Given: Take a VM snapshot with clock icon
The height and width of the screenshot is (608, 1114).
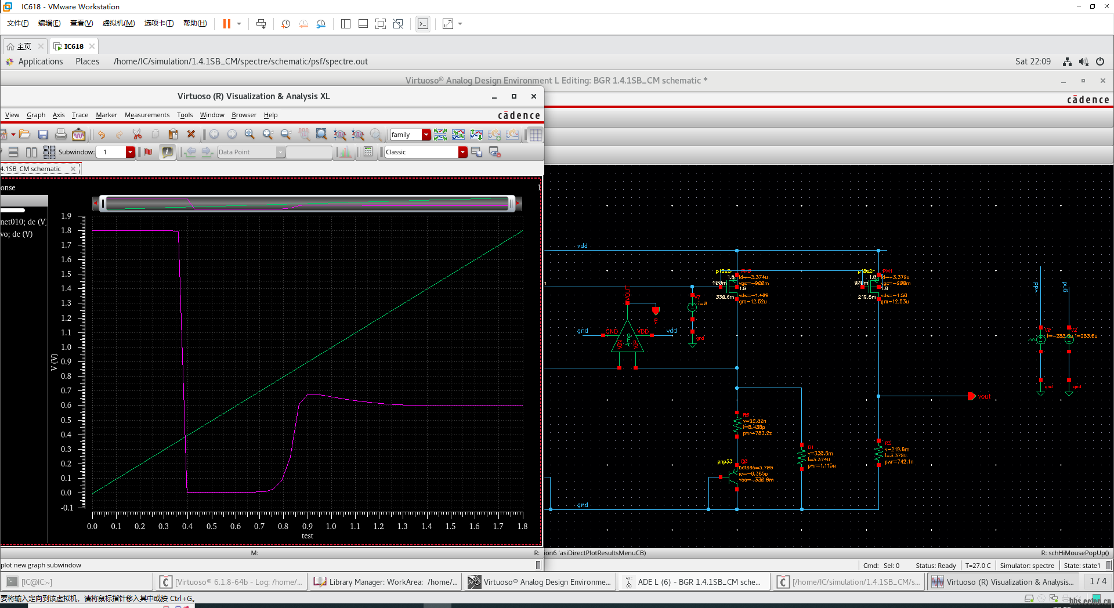Looking at the screenshot, I should coord(285,24).
